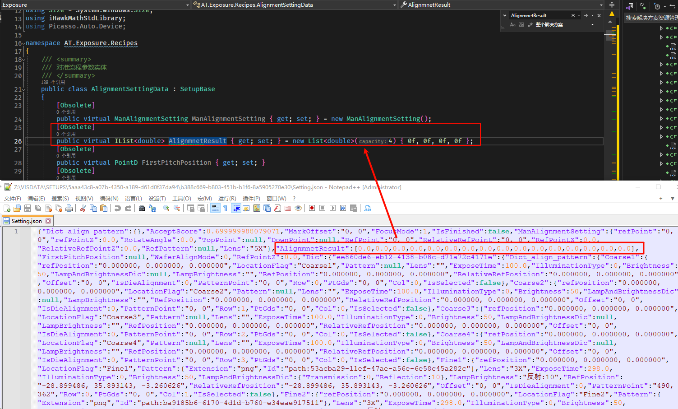Screen dimensions: 678x409
Task: Open the 宏(M) menu in Notepad++
Action: click(204, 198)
